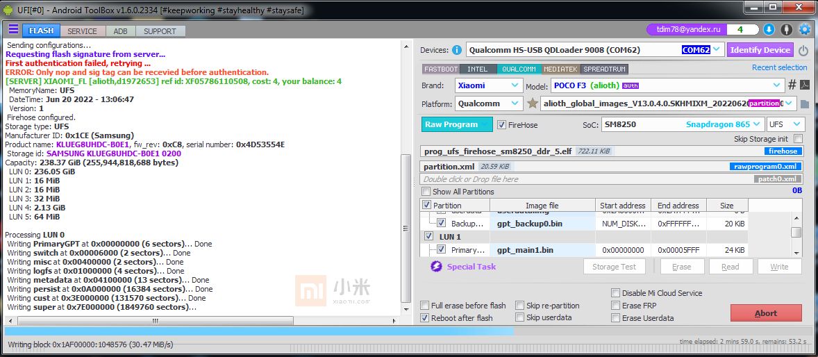This screenshot has height=357, width=818.
Task: Open the Raw Program mode dropdown
Action: pos(457,124)
